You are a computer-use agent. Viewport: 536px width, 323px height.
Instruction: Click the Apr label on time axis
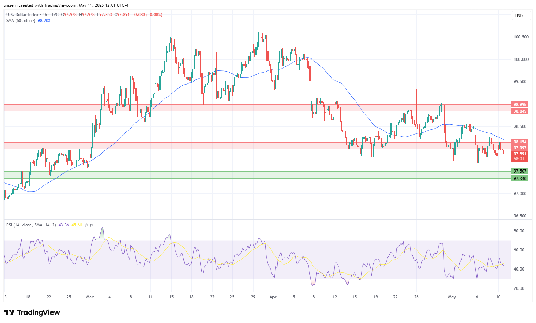point(273,297)
